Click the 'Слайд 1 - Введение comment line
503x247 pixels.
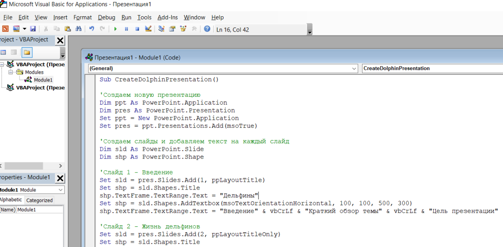pos(137,172)
